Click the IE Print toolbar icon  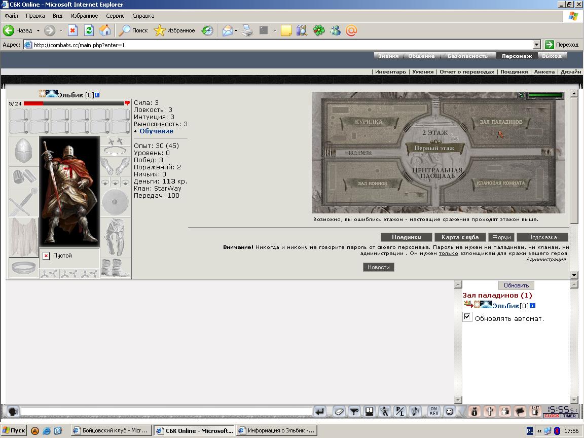(247, 30)
